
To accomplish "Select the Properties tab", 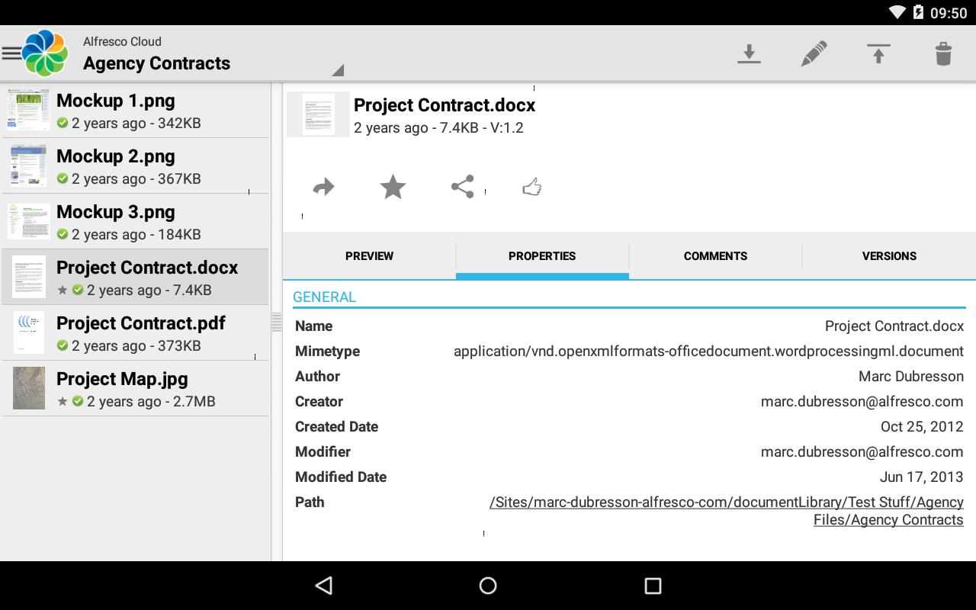I will click(542, 256).
